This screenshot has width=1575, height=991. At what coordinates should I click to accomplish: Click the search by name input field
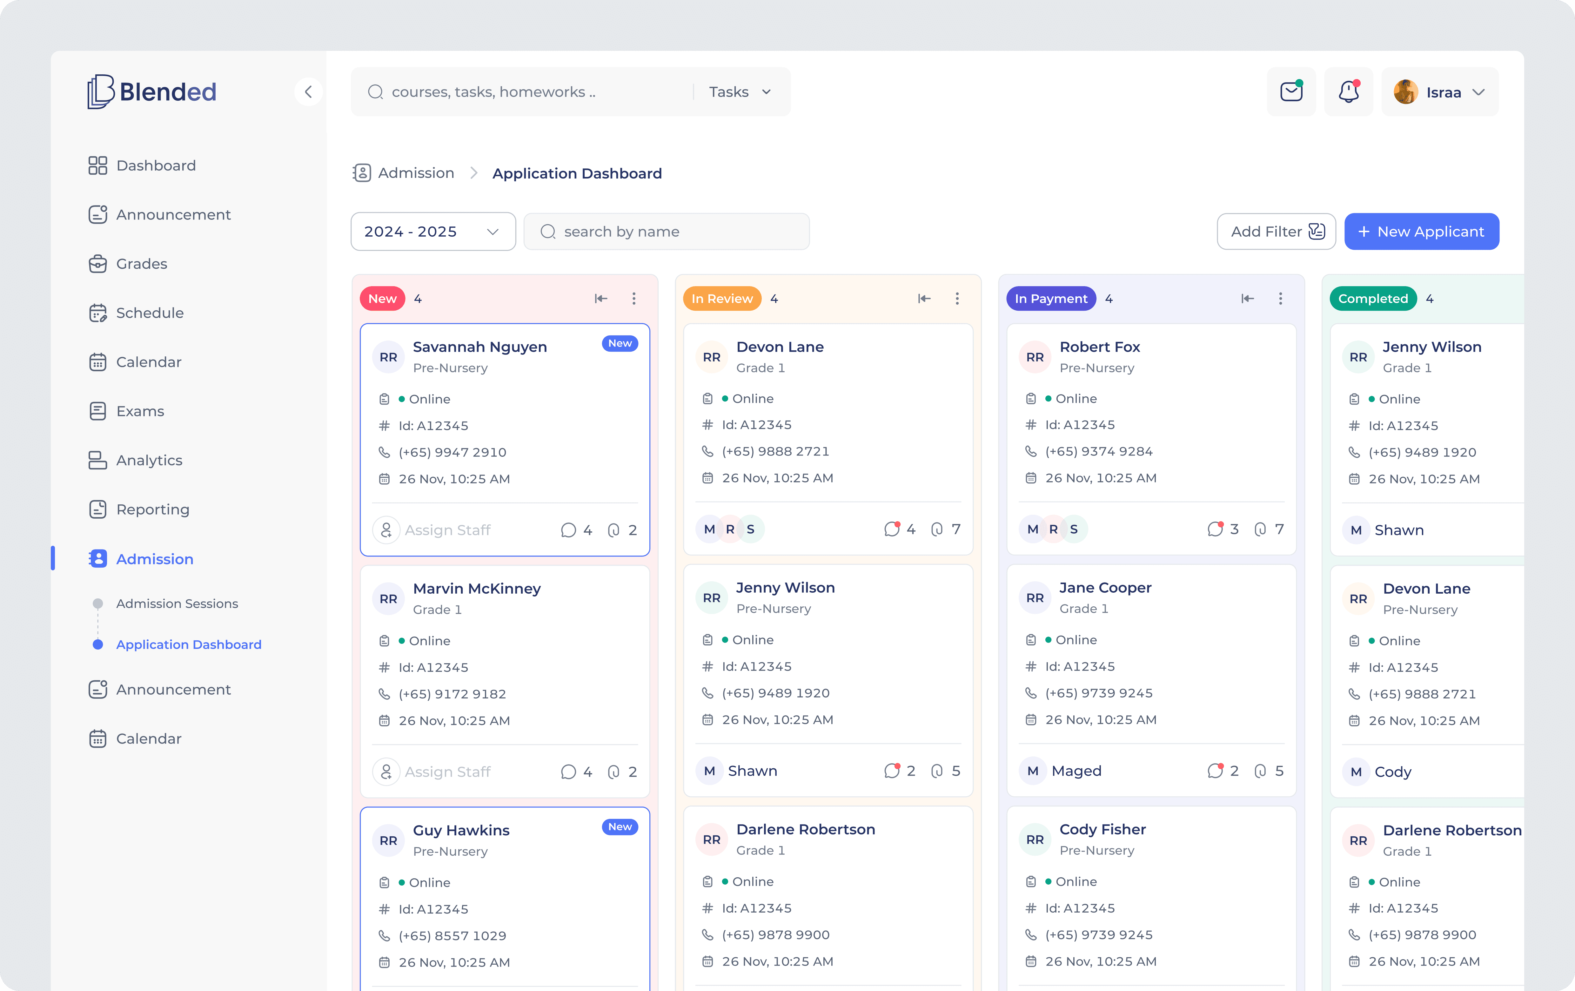coord(666,231)
